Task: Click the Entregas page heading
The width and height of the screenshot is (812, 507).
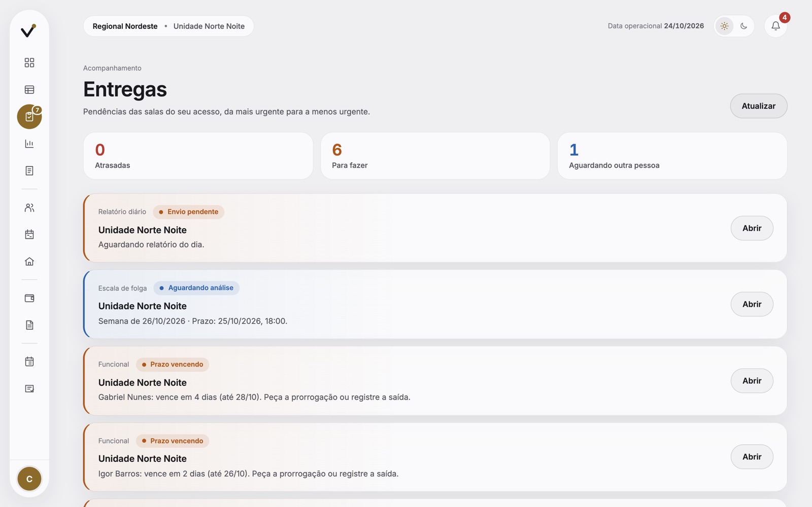Action: pyautogui.click(x=125, y=89)
